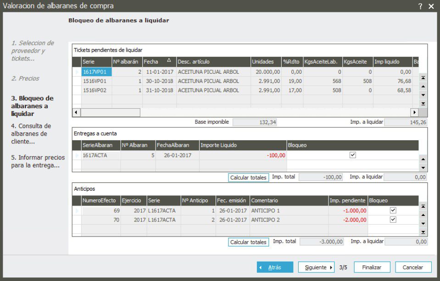The width and height of the screenshot is (440, 281).
Task: Jump to last row in Tickets pendientes grid
Action: [423, 104]
